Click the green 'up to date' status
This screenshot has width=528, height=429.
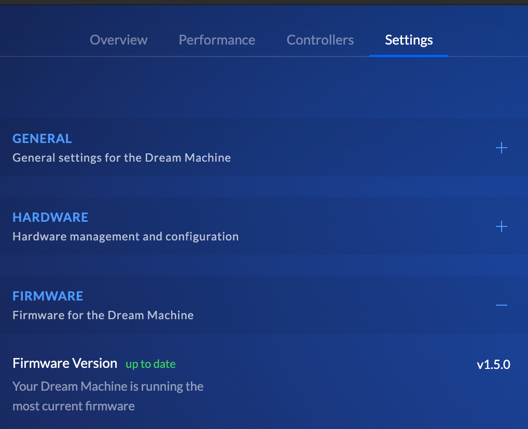coord(150,364)
